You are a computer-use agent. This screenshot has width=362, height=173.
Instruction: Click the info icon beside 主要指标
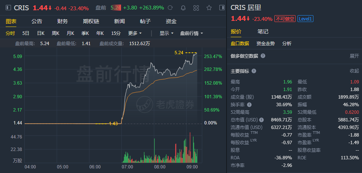[254, 71]
